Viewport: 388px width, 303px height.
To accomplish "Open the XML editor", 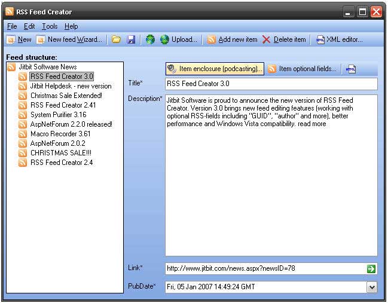I will coord(339,39).
